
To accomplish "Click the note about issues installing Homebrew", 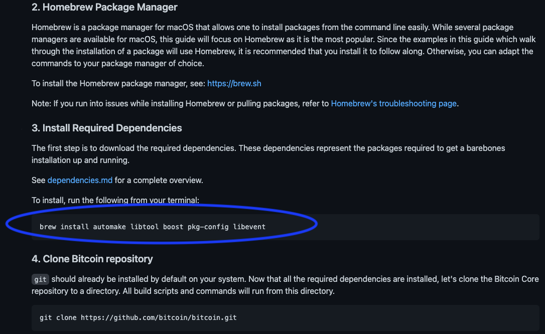I will click(245, 104).
